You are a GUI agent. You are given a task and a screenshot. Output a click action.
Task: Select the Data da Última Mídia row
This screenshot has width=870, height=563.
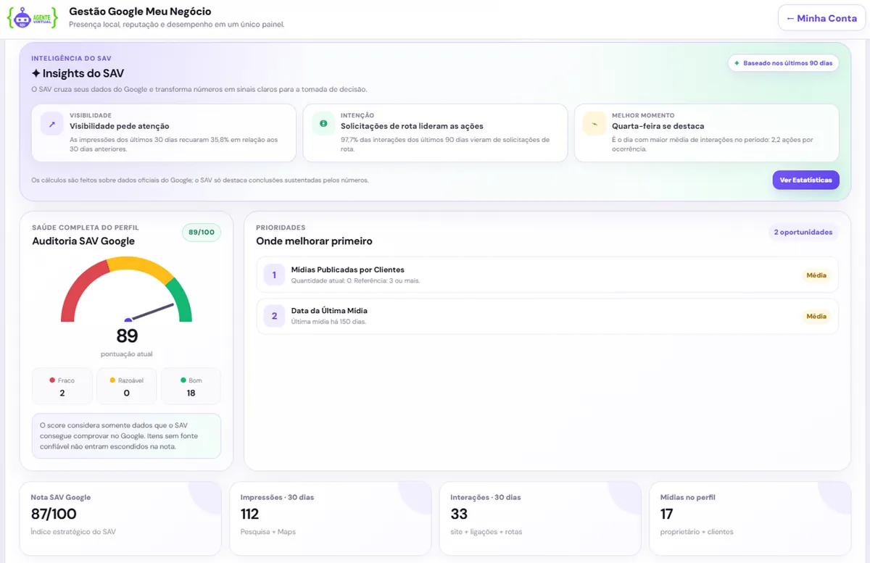547,316
